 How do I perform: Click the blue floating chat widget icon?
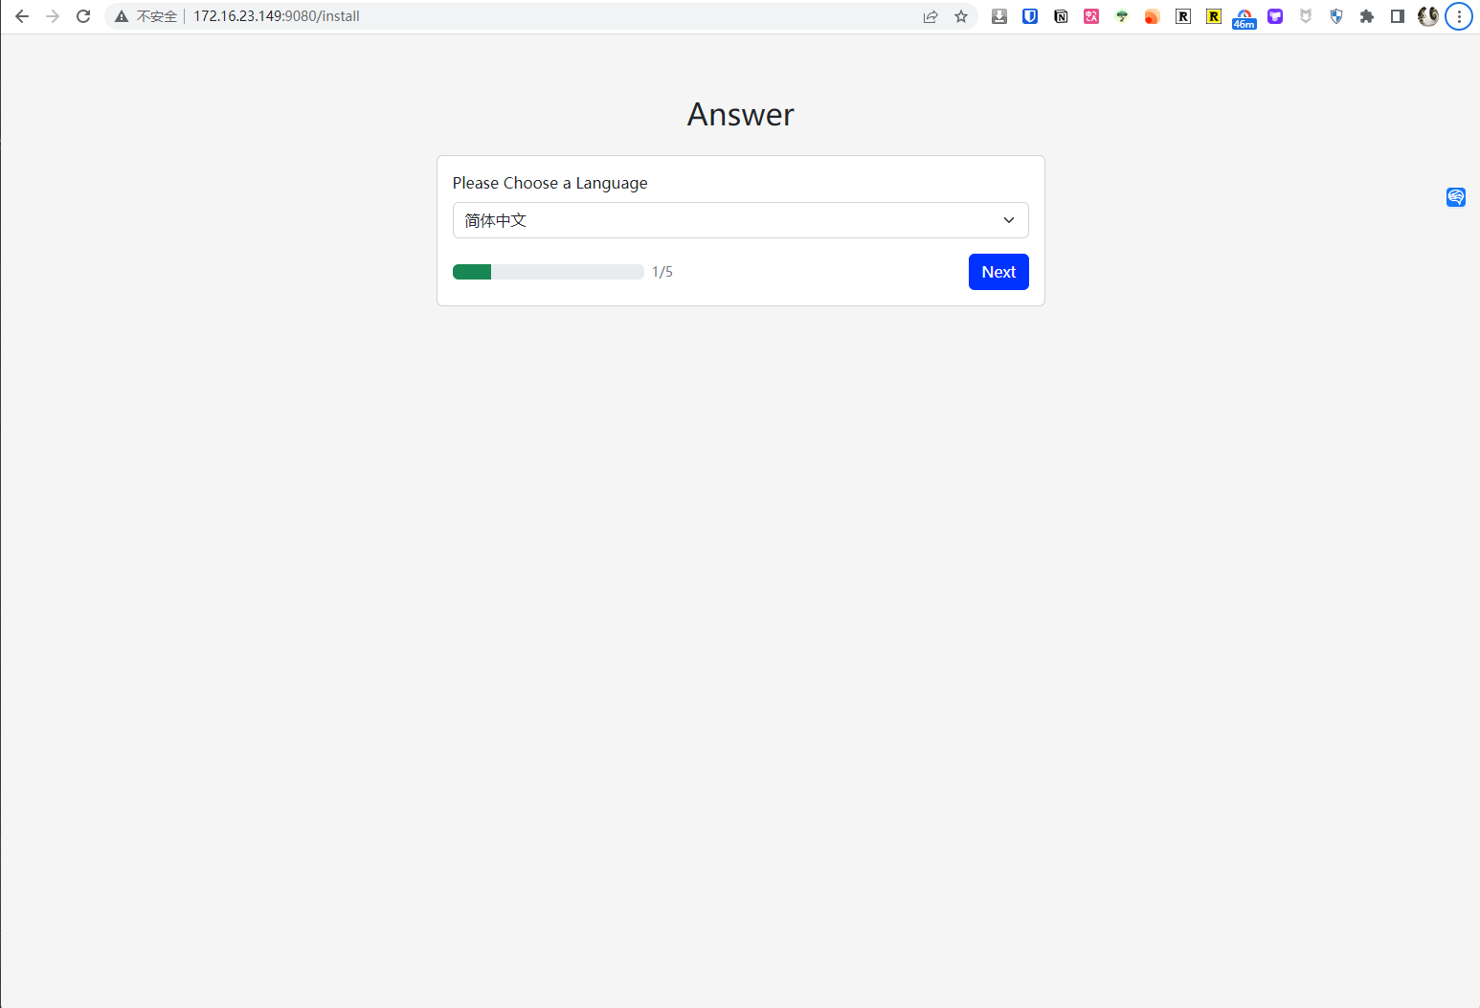click(1456, 197)
